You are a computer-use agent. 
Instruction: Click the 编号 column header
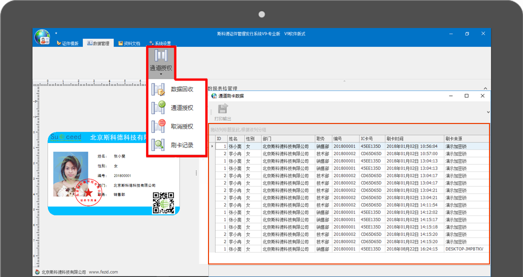[345, 138]
